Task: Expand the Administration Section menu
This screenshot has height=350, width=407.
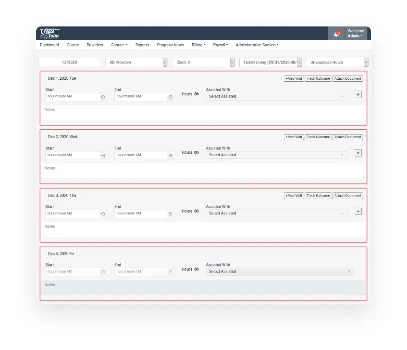Action: [257, 45]
